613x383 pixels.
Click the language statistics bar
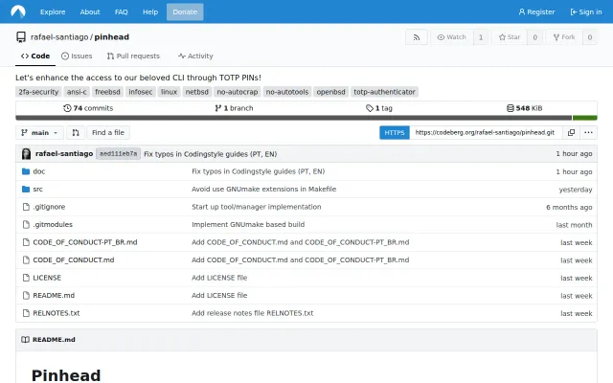[x=306, y=118]
